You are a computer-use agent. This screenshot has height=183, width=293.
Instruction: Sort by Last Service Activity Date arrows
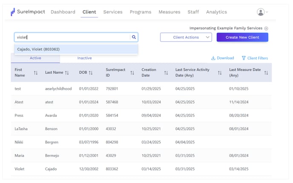click(220, 73)
